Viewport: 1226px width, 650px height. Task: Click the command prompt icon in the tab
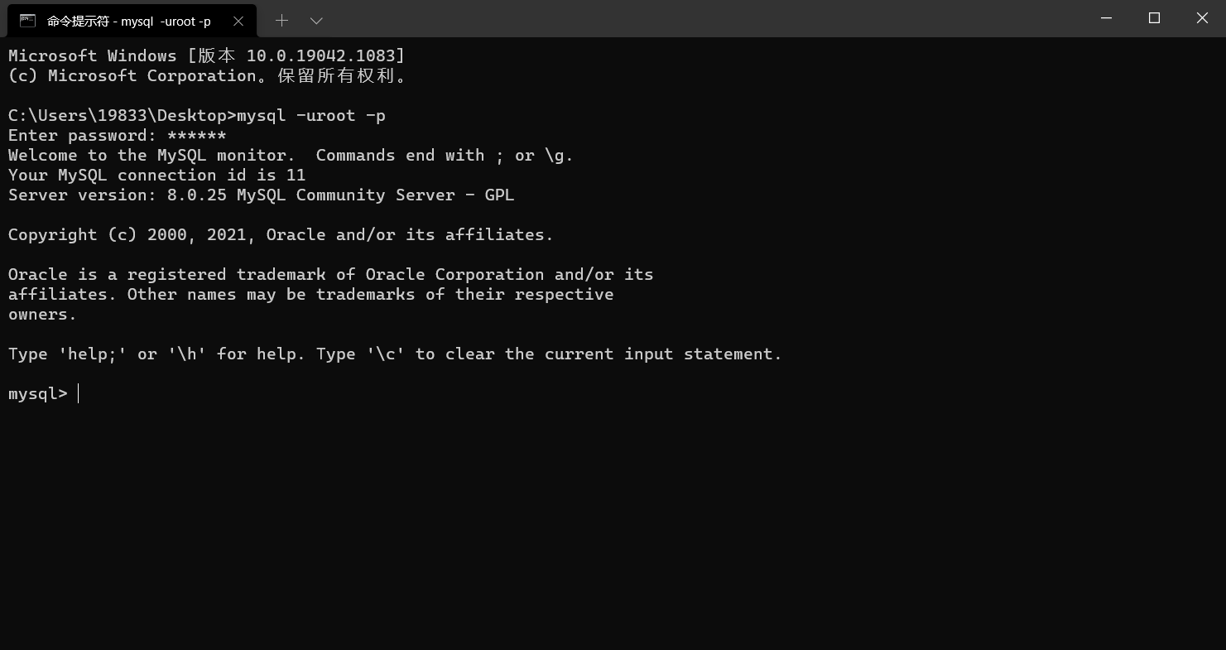(x=27, y=21)
